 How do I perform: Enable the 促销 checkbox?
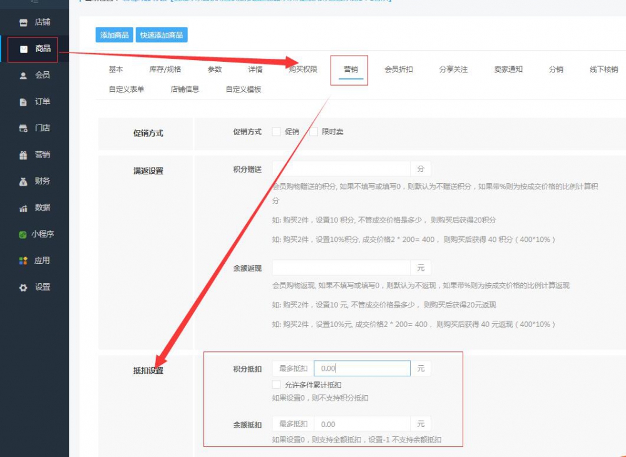(x=276, y=131)
